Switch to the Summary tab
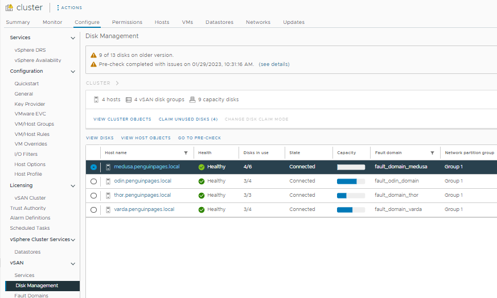This screenshot has height=298, width=497. [x=18, y=22]
